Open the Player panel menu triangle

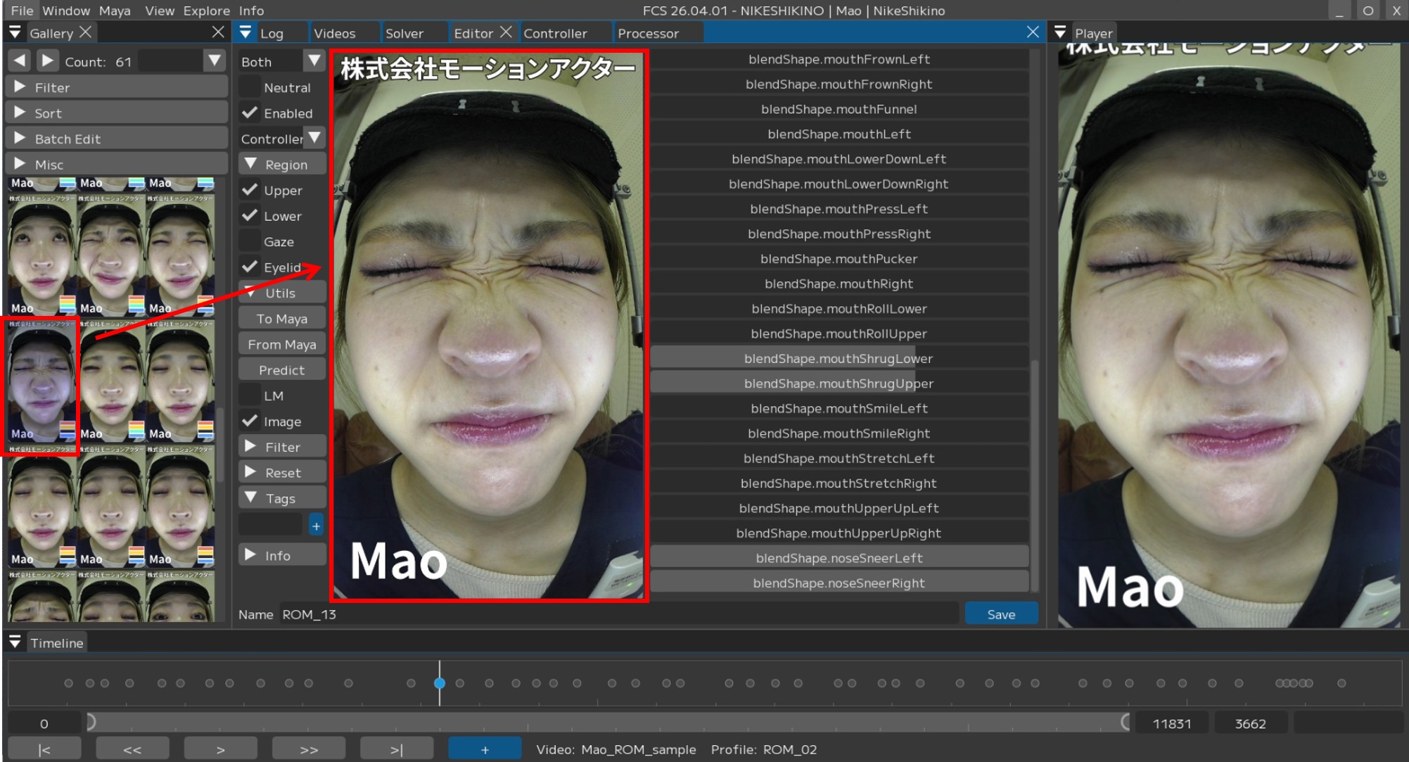[1060, 32]
